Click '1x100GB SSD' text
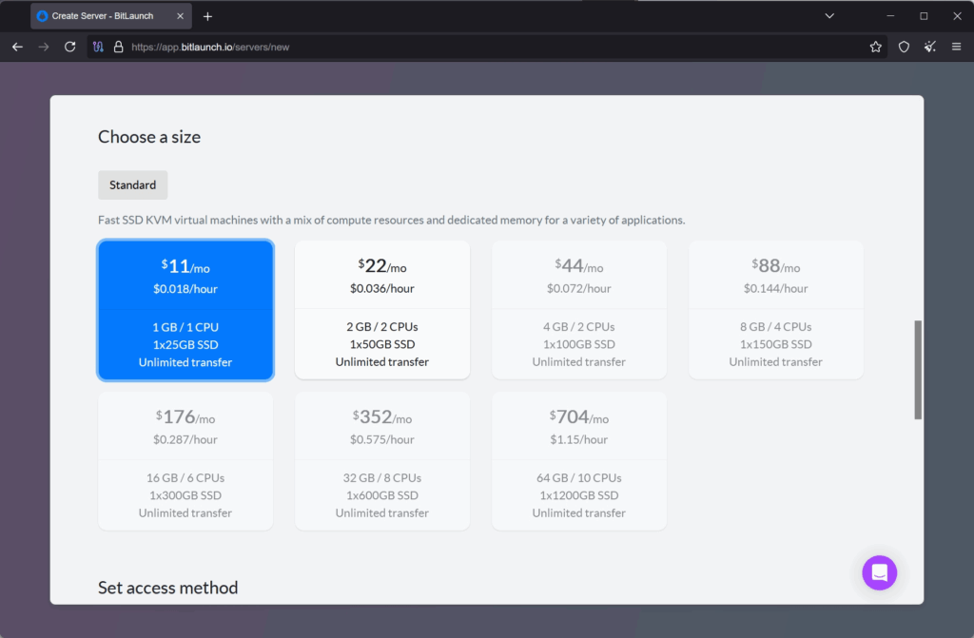974x638 pixels. point(579,344)
